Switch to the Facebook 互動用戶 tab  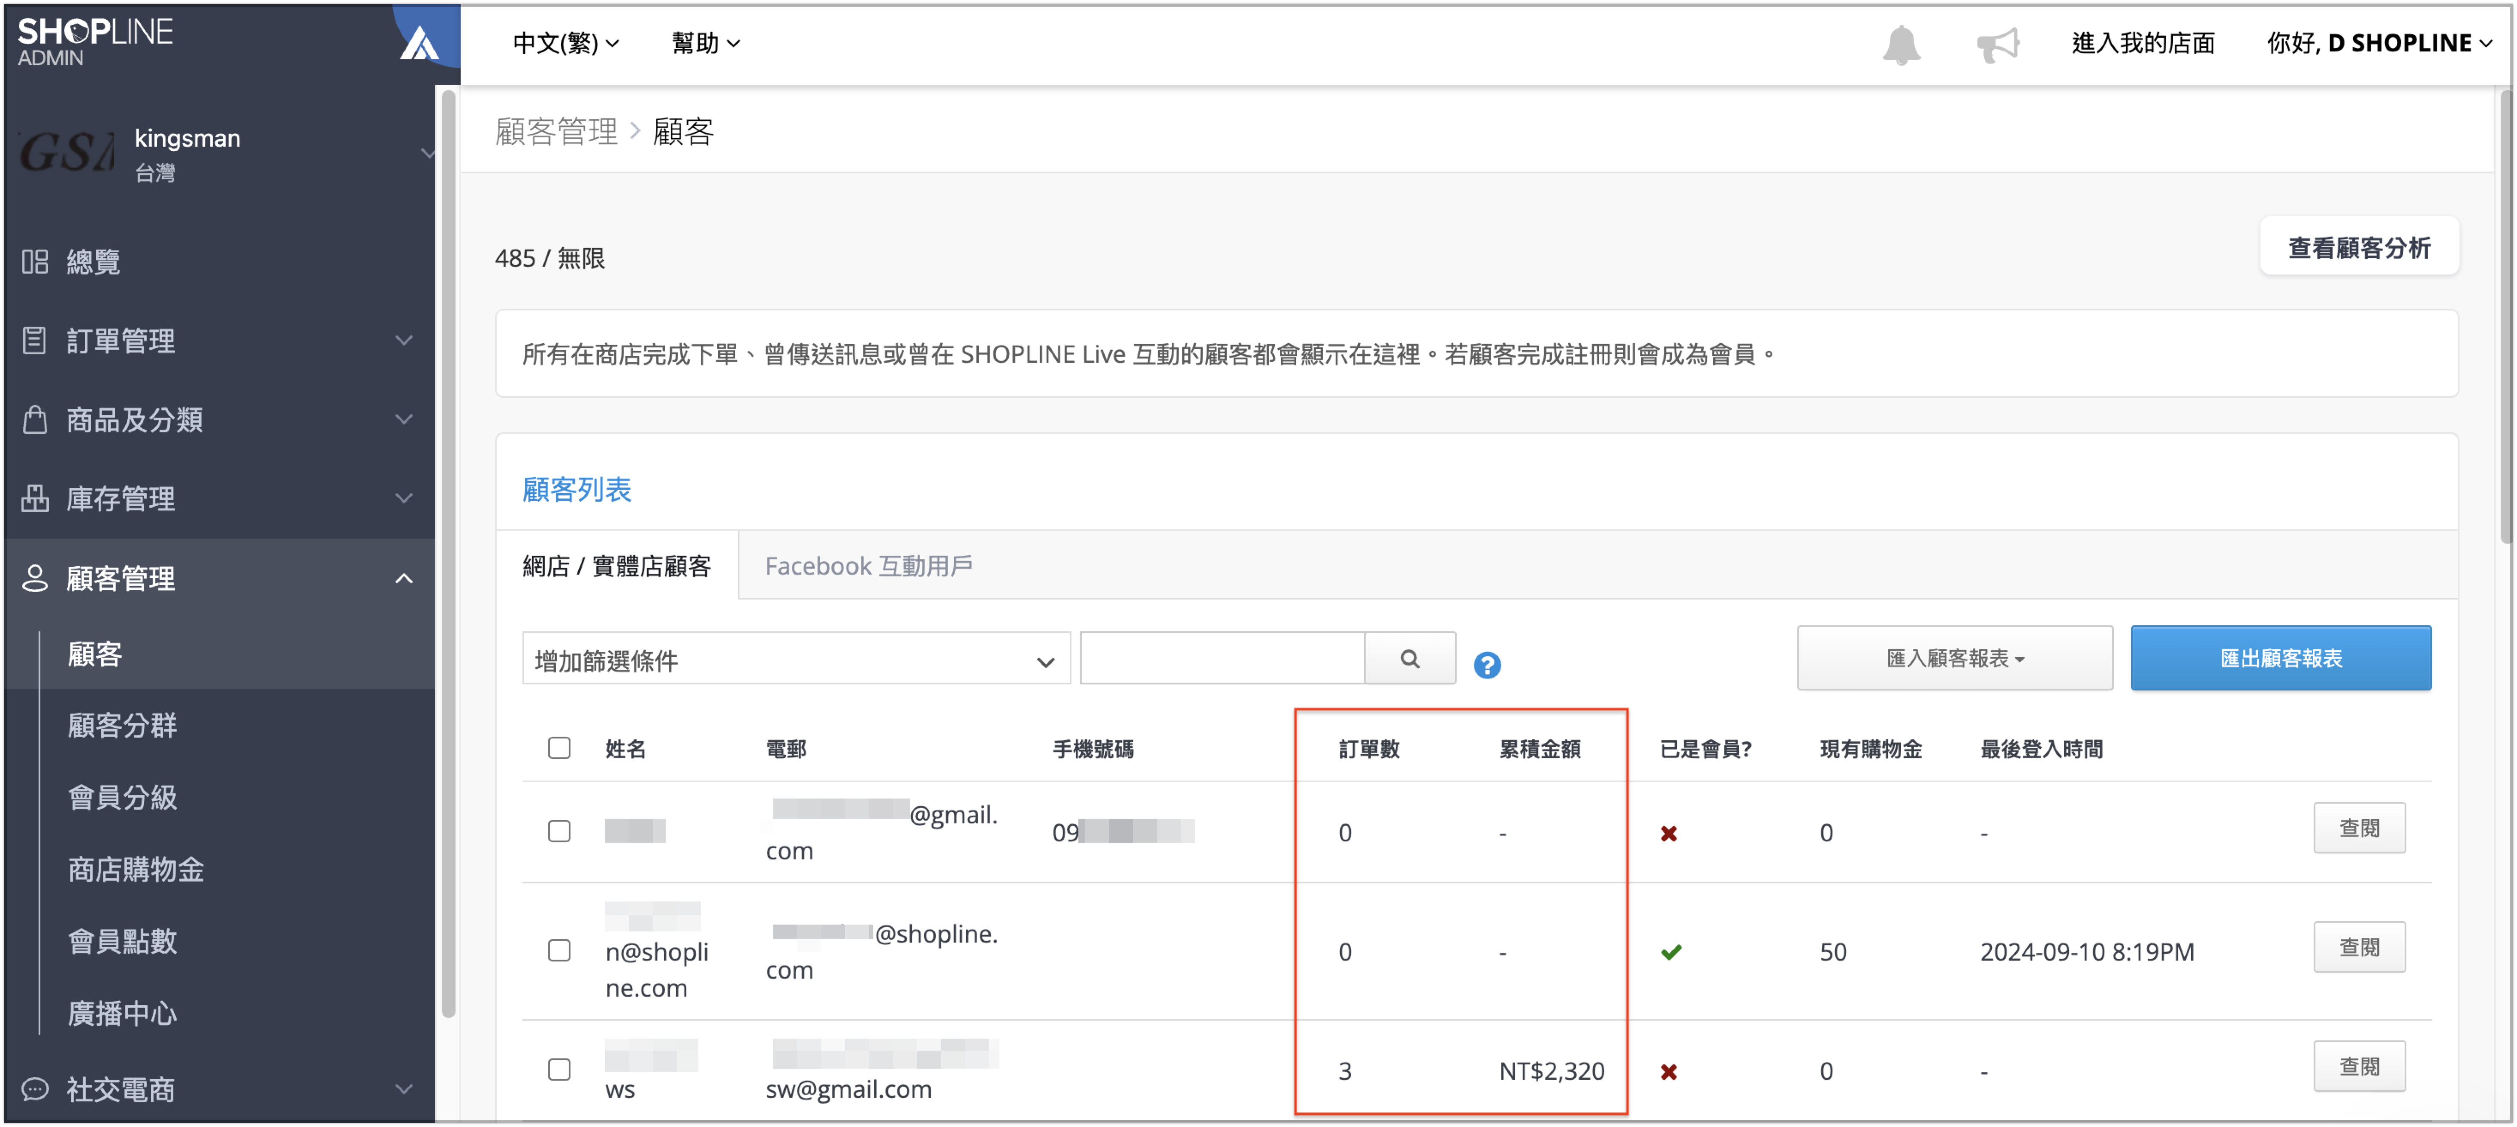[x=868, y=566]
